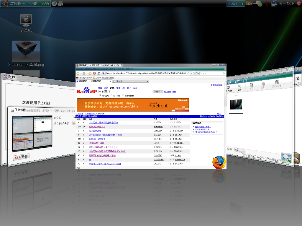This screenshot has height=226, width=302.
Task: Switch to the 百度贴吧_八年级数学吧 tab
Action: click(93, 81)
